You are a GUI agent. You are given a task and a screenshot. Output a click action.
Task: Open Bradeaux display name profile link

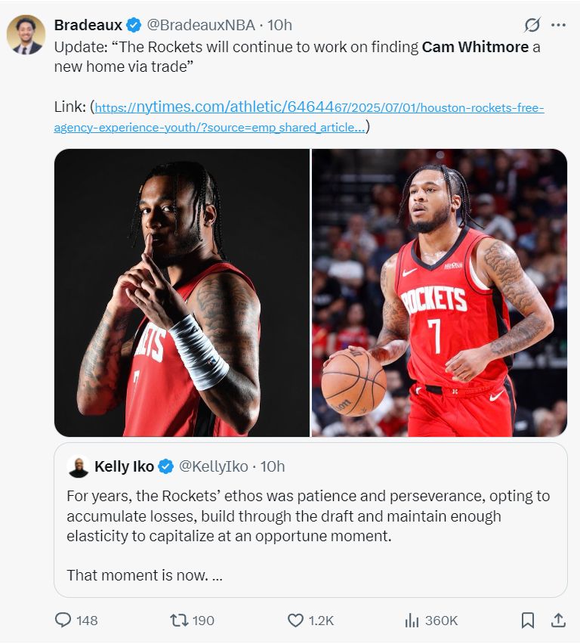[x=88, y=25]
